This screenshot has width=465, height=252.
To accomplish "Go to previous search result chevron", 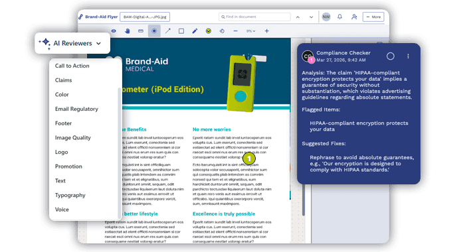I will pos(298,17).
